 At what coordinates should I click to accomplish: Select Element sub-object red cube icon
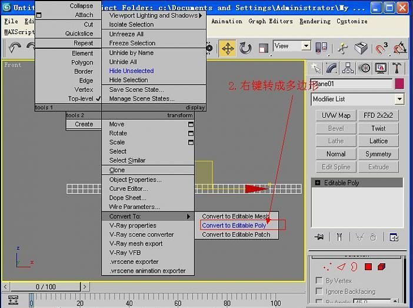[381, 267]
